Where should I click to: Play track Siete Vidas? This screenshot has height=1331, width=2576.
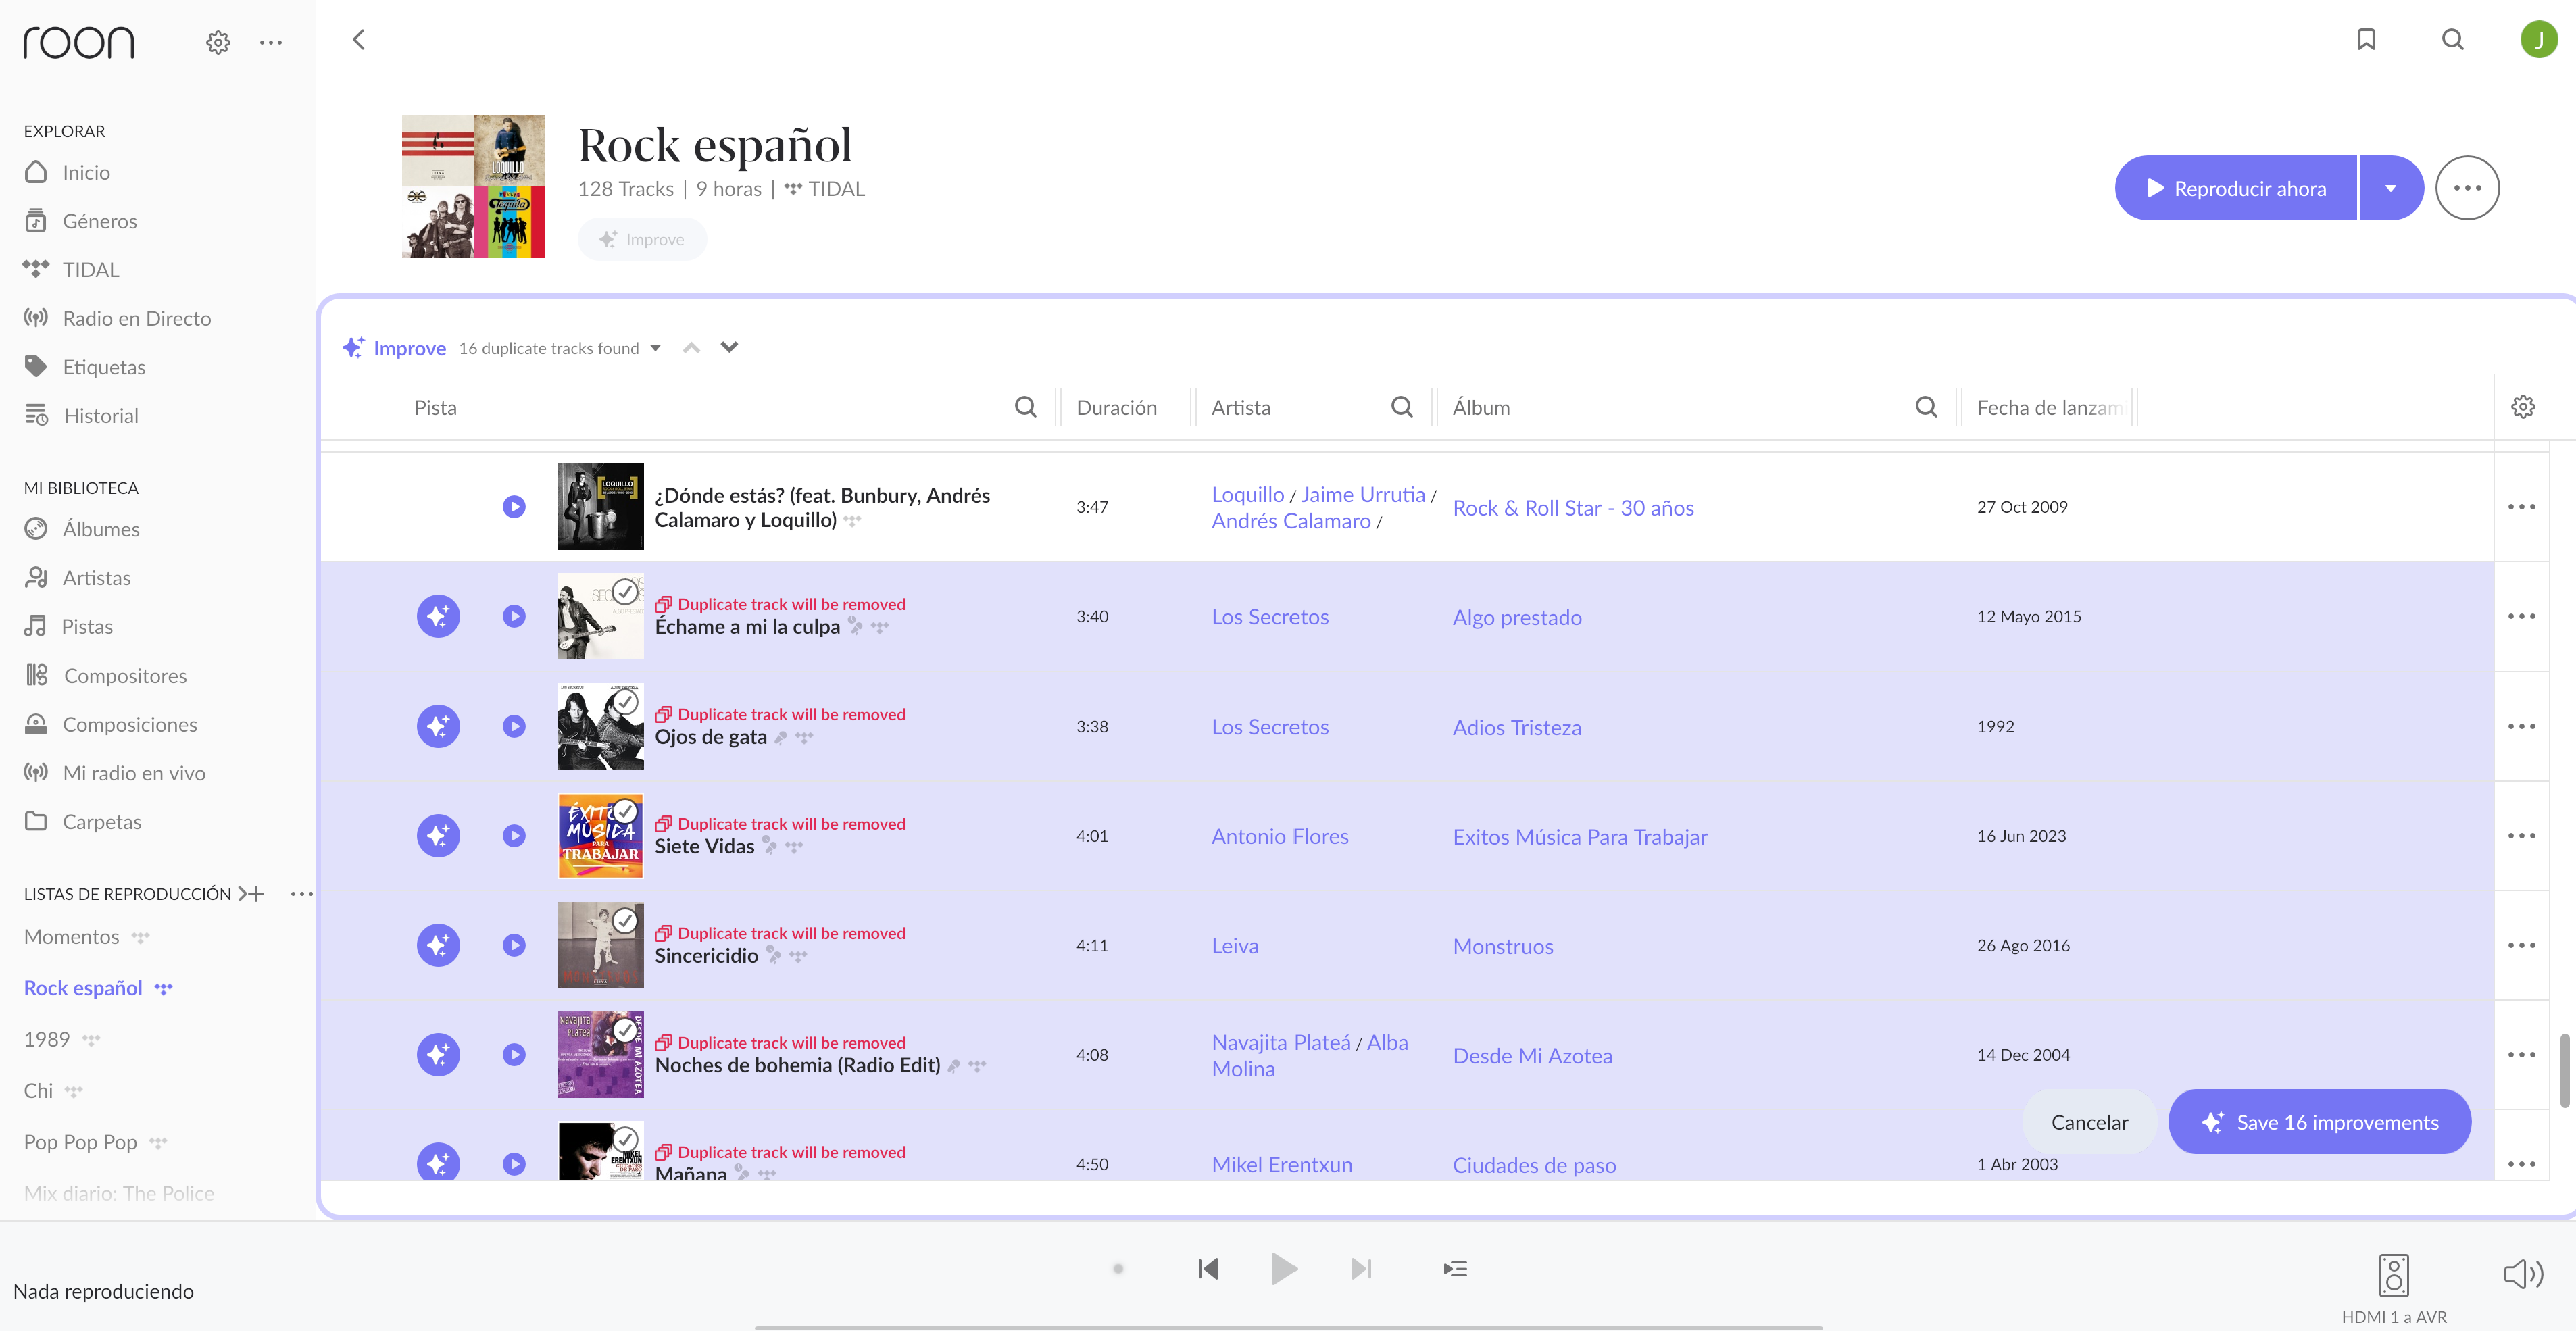[514, 836]
